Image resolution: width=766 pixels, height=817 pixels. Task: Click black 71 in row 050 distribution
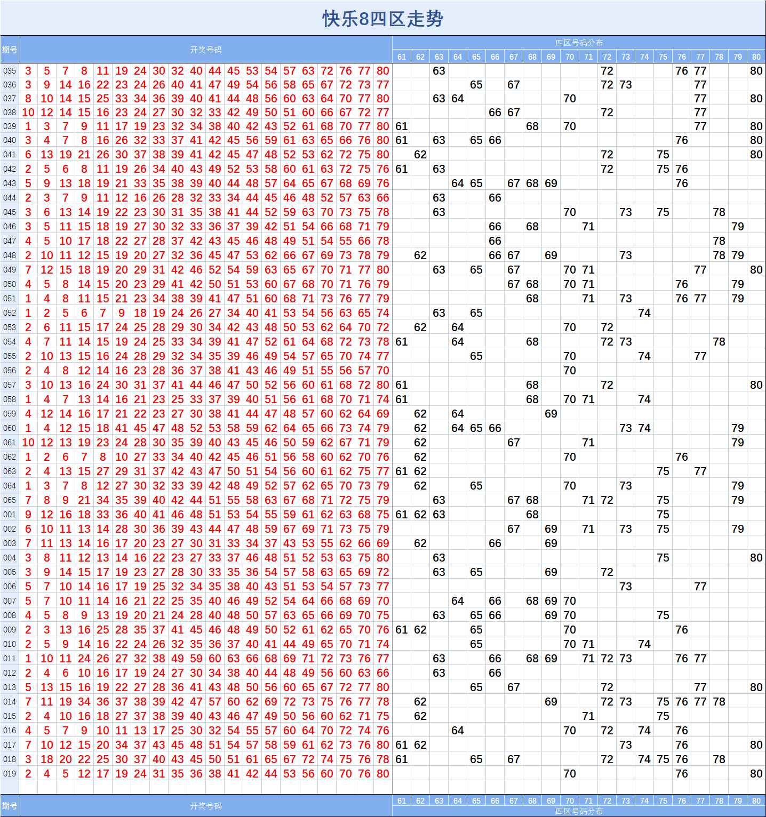point(588,284)
